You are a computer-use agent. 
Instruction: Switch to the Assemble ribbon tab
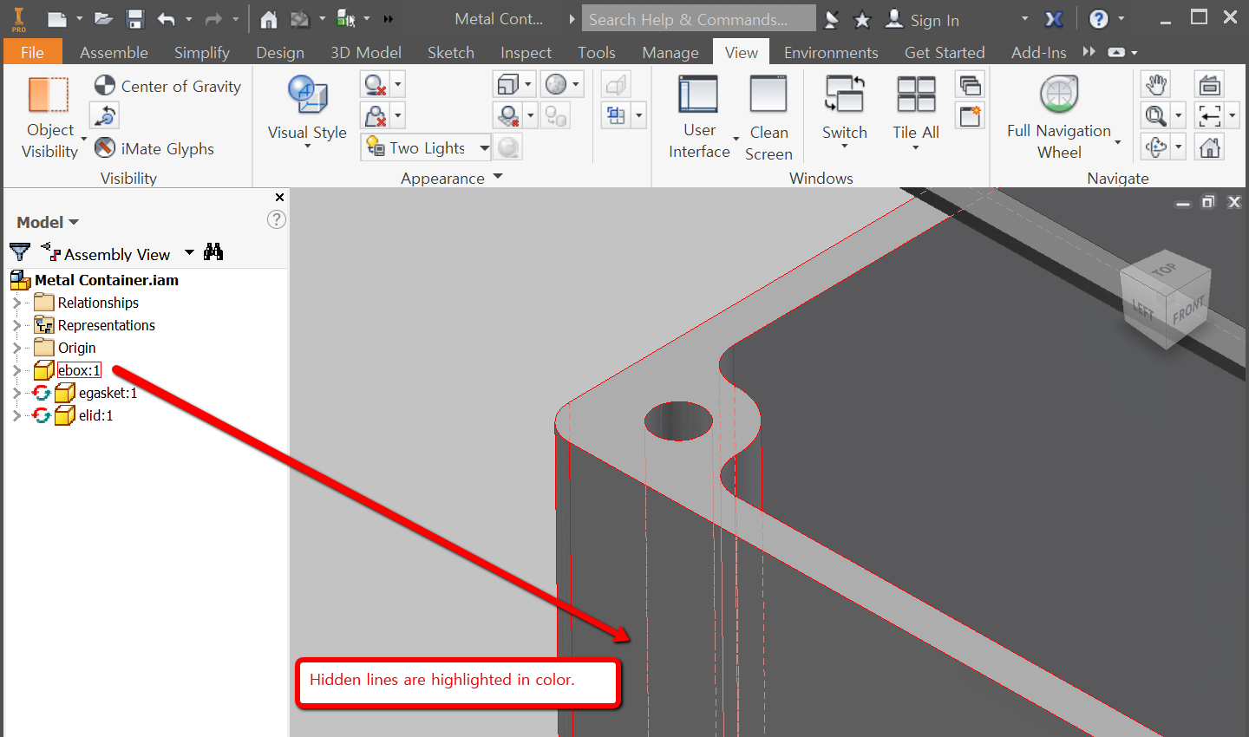114,52
